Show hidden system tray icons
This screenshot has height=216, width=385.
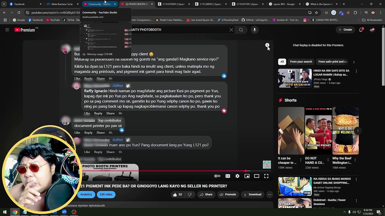pos(344,212)
